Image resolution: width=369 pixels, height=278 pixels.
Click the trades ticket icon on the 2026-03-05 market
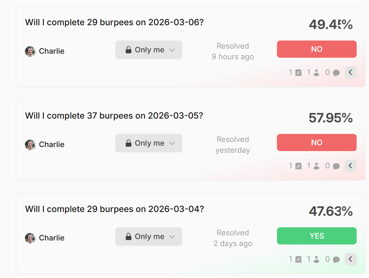coord(298,166)
